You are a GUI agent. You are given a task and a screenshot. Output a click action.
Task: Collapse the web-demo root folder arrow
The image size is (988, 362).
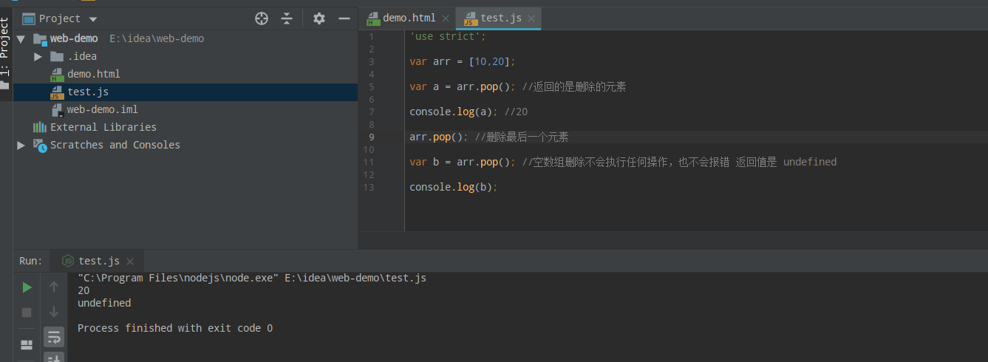point(21,38)
